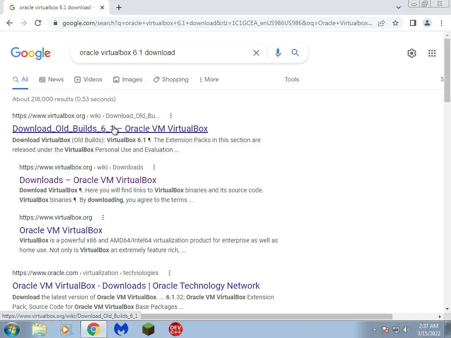This screenshot has height=338, width=451.
Task: Open the Windows Start menu
Action: tap(11, 329)
